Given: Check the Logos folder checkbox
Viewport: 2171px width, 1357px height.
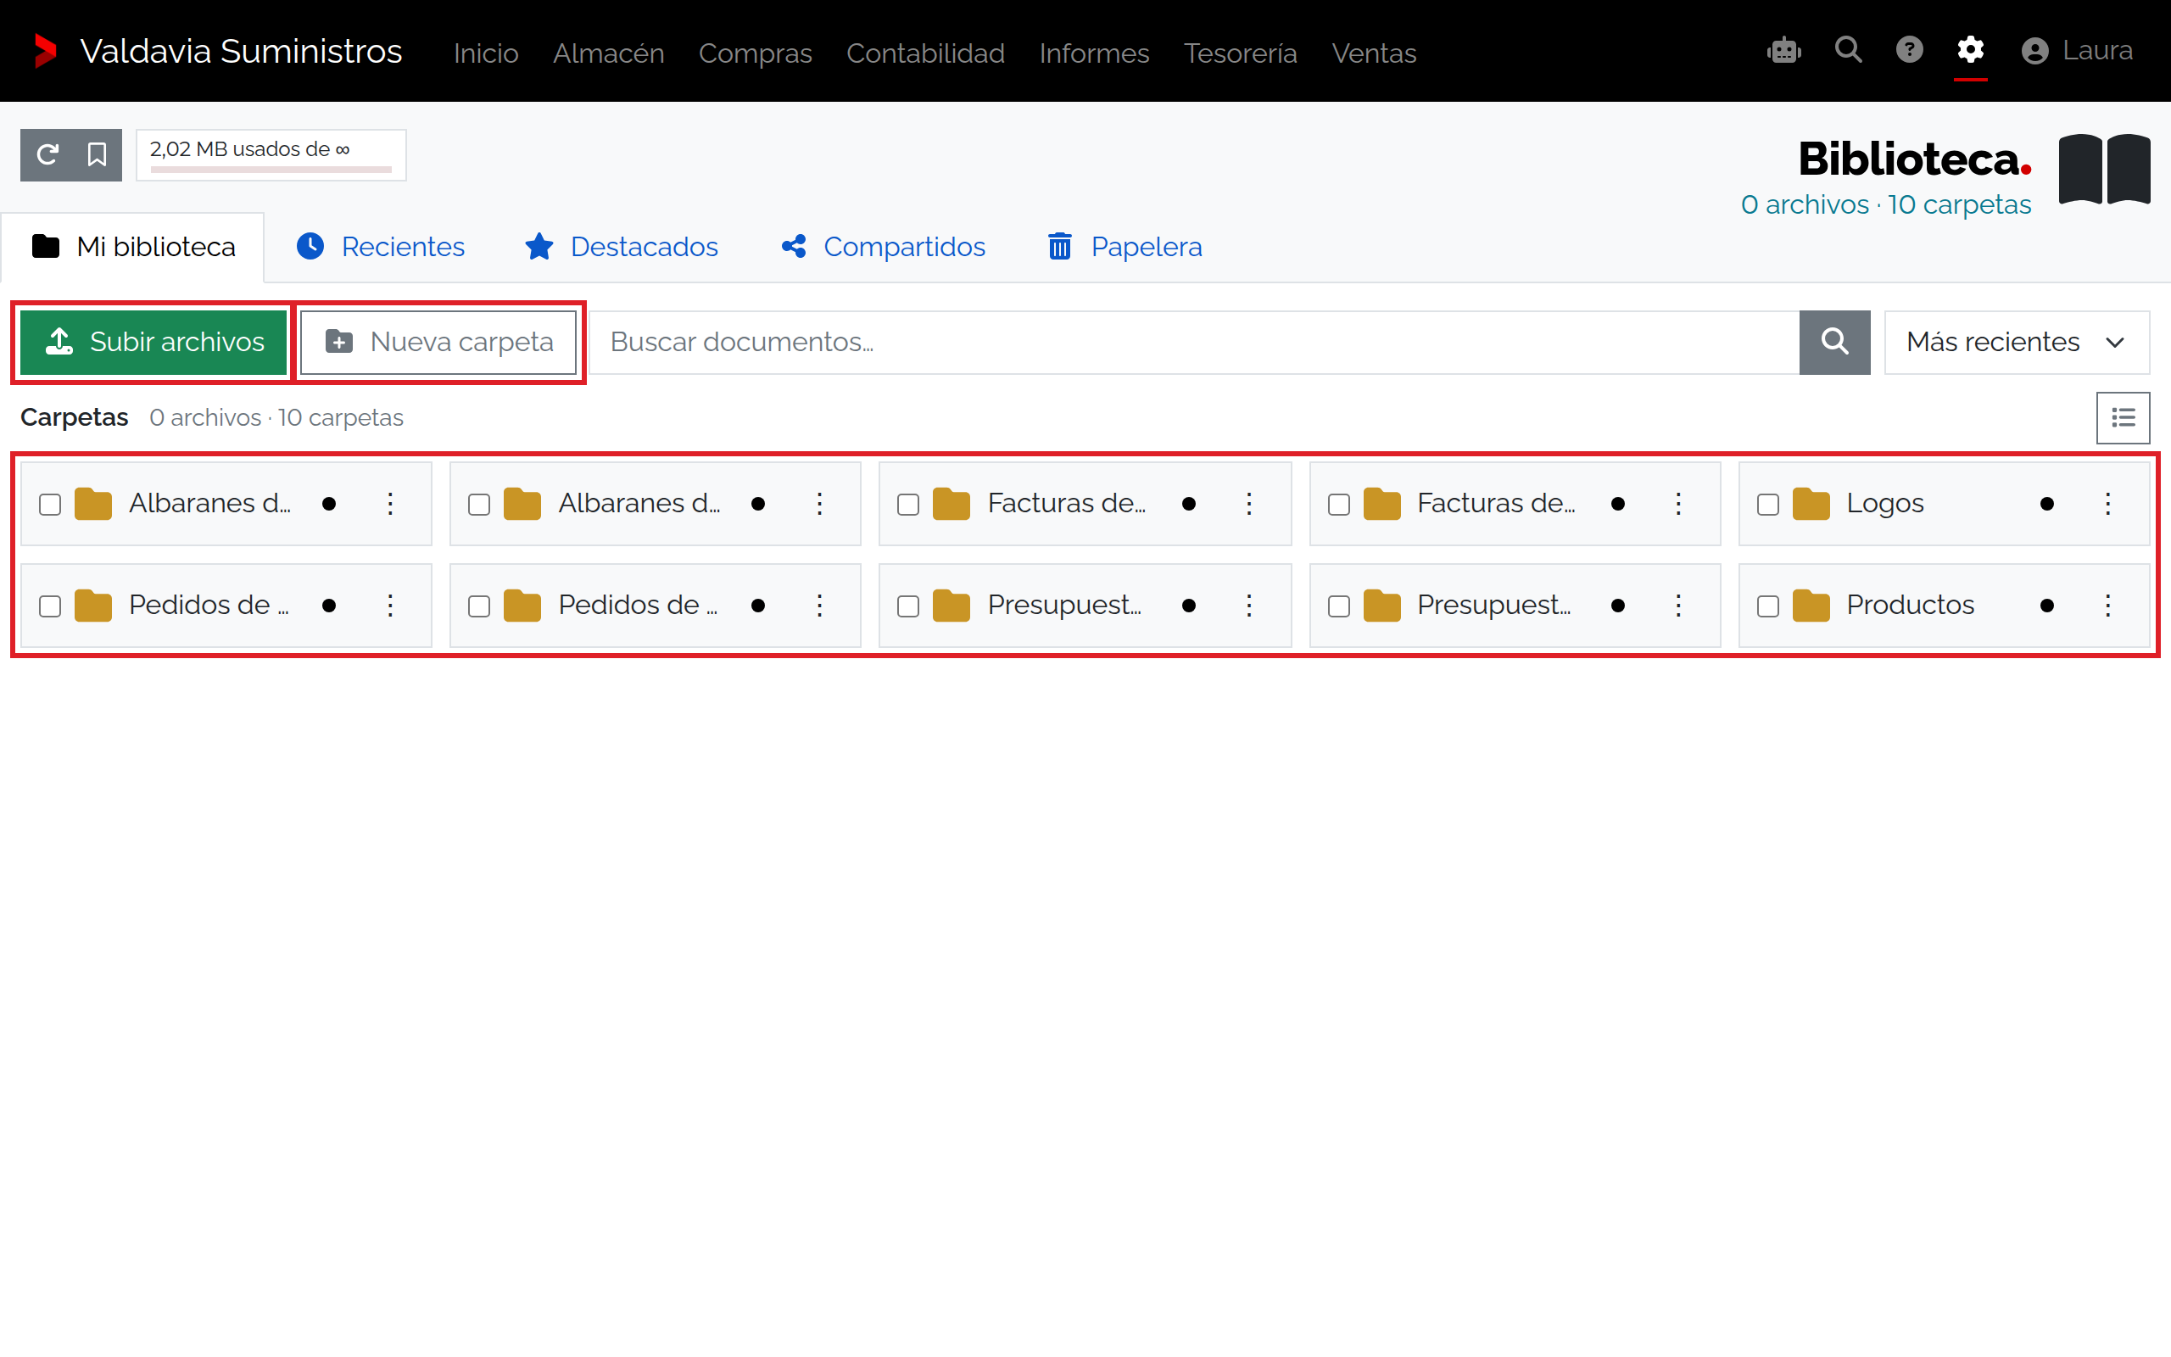Looking at the screenshot, I should [1767, 505].
